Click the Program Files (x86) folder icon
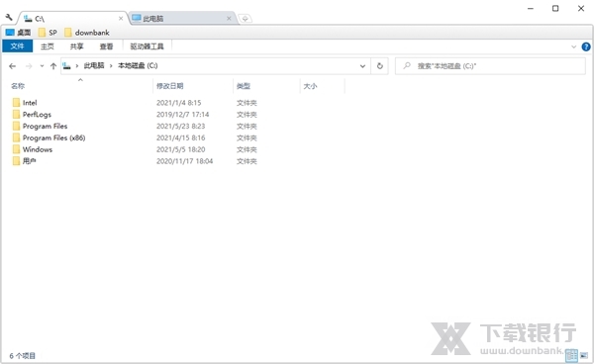This screenshot has width=594, height=364. (x=16, y=137)
